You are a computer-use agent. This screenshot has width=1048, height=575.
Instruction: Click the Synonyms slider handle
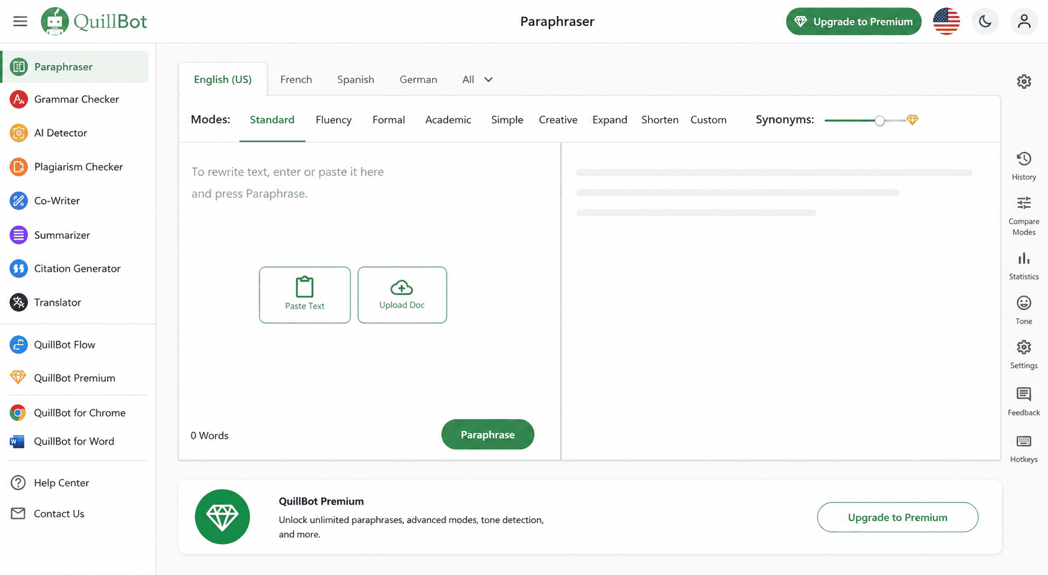[x=880, y=120]
